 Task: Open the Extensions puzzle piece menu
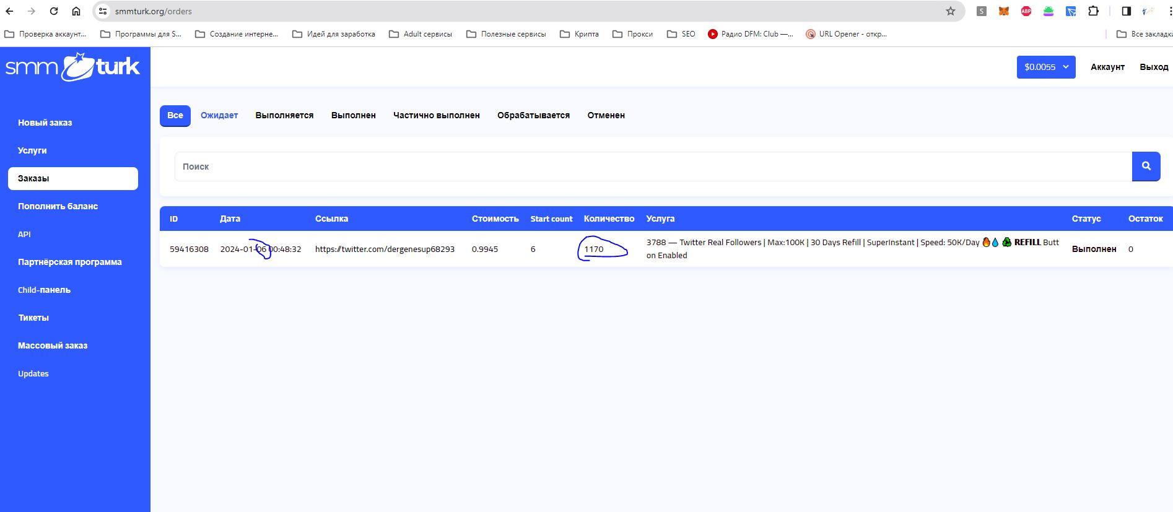coord(1094,11)
